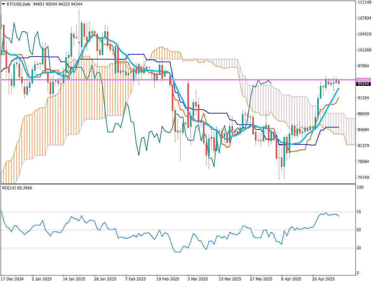Click the 111149 price scale label

(364, 2)
